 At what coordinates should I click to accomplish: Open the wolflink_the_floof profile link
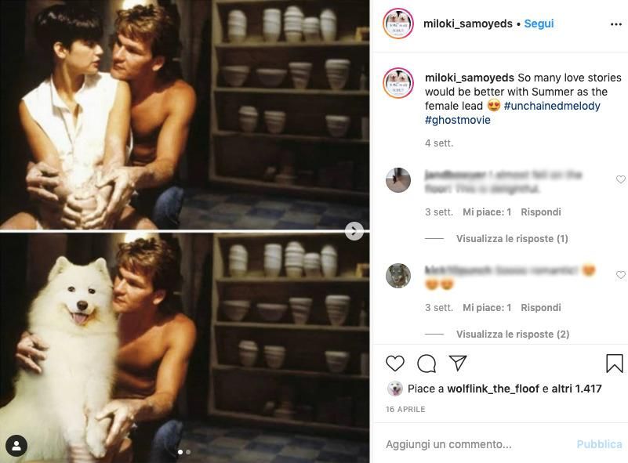tap(493, 389)
